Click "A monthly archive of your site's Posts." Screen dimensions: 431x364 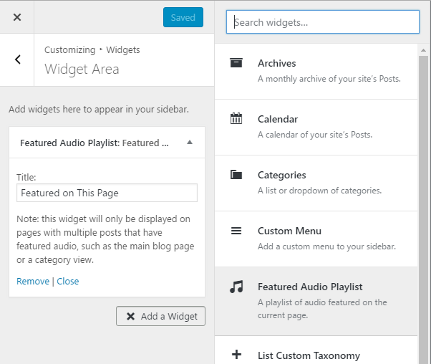tap(329, 79)
